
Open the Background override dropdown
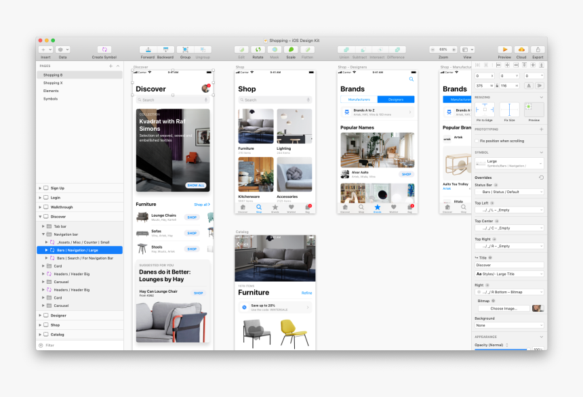coord(508,325)
